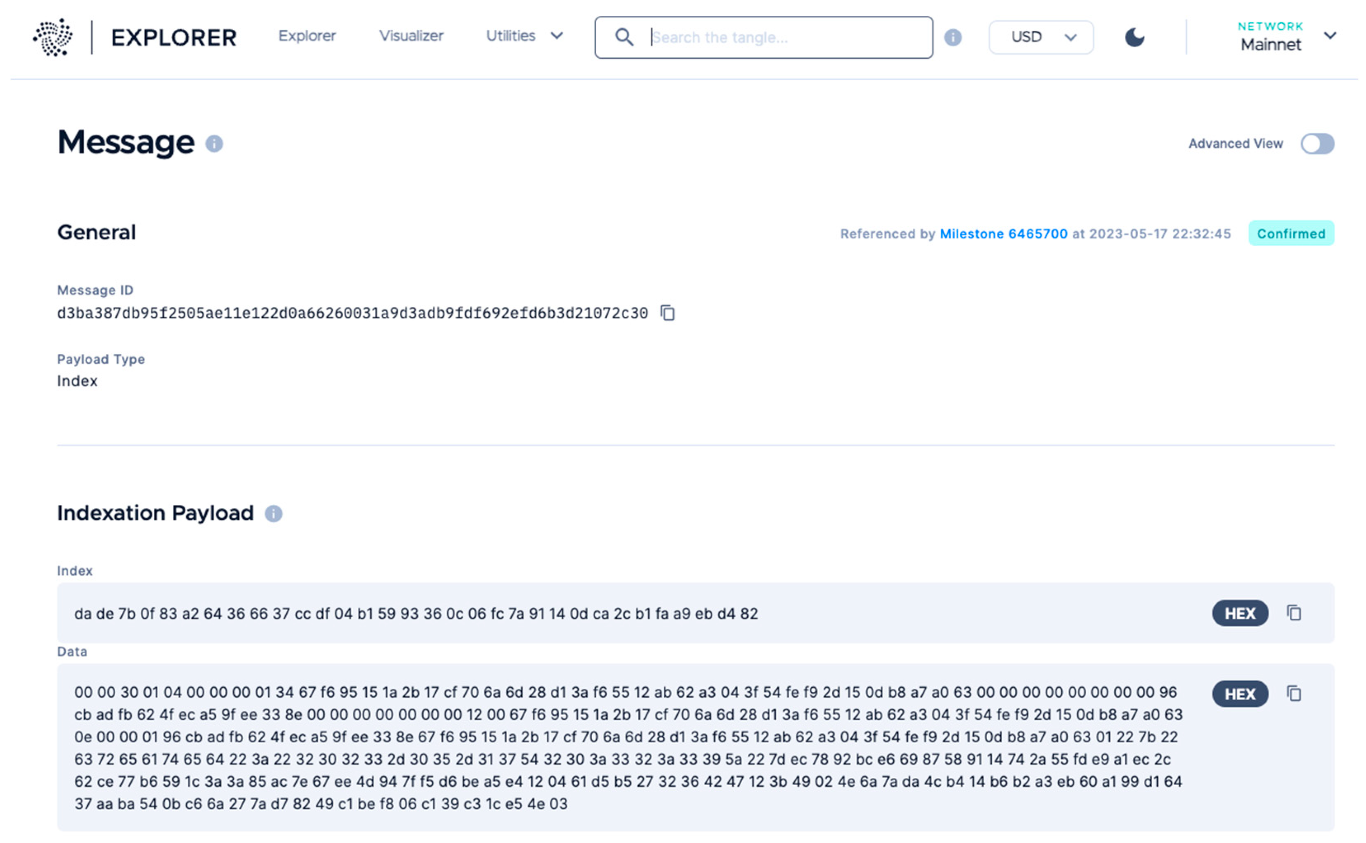Click the IOTA logo icon
The height and width of the screenshot is (843, 1366).
[53, 37]
